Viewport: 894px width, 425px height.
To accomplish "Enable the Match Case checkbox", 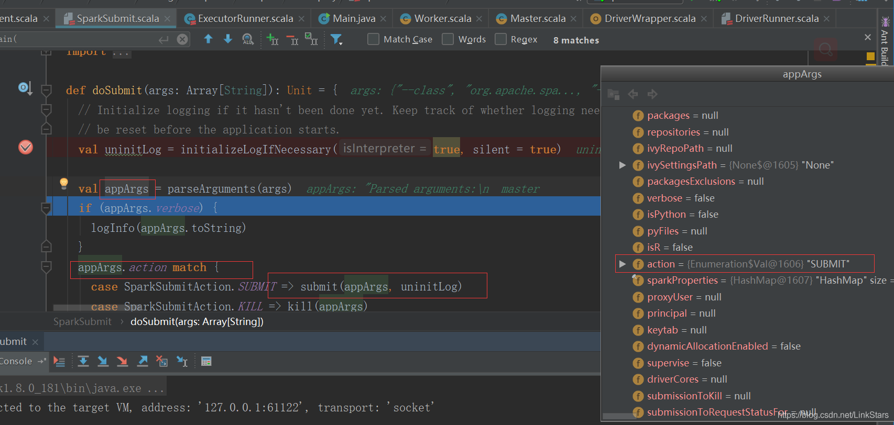I will 373,39.
